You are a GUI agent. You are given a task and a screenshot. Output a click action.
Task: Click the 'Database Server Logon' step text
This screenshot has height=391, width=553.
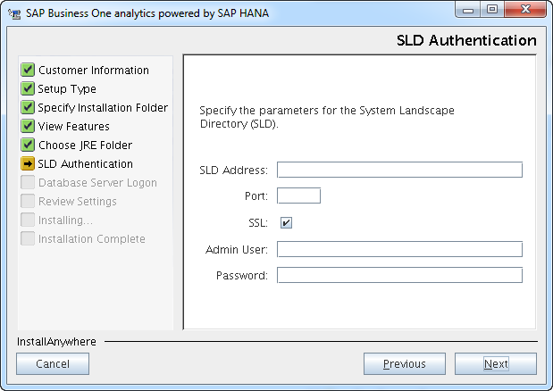(97, 183)
